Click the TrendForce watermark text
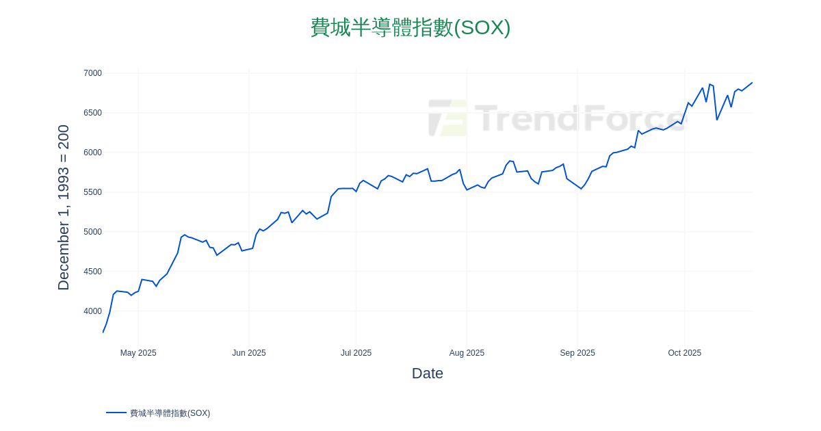821x431 pixels. coord(582,118)
